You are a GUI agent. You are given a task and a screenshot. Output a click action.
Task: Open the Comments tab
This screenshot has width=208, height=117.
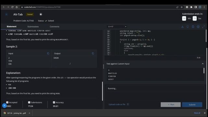pos(54,27)
